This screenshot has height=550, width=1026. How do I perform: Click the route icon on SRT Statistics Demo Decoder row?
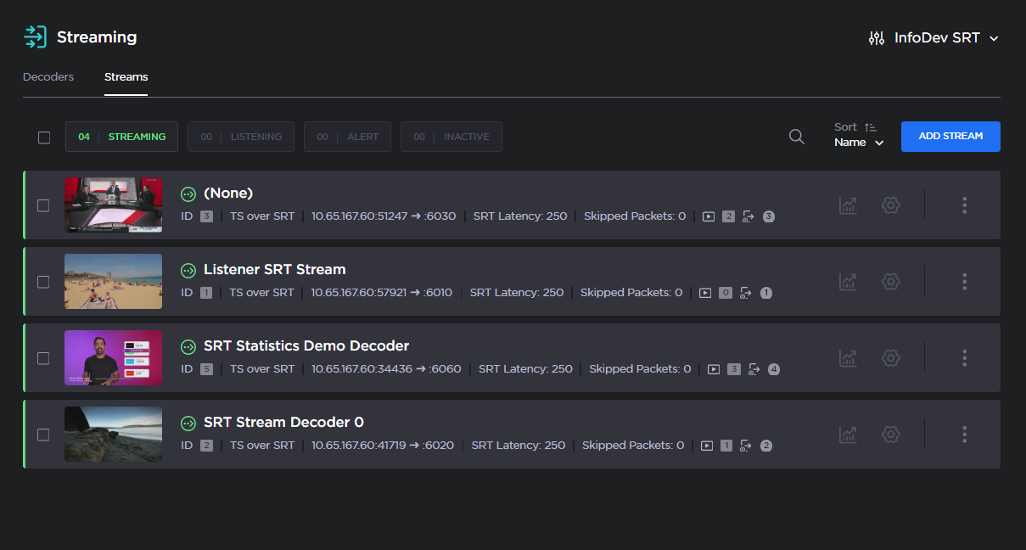(754, 369)
